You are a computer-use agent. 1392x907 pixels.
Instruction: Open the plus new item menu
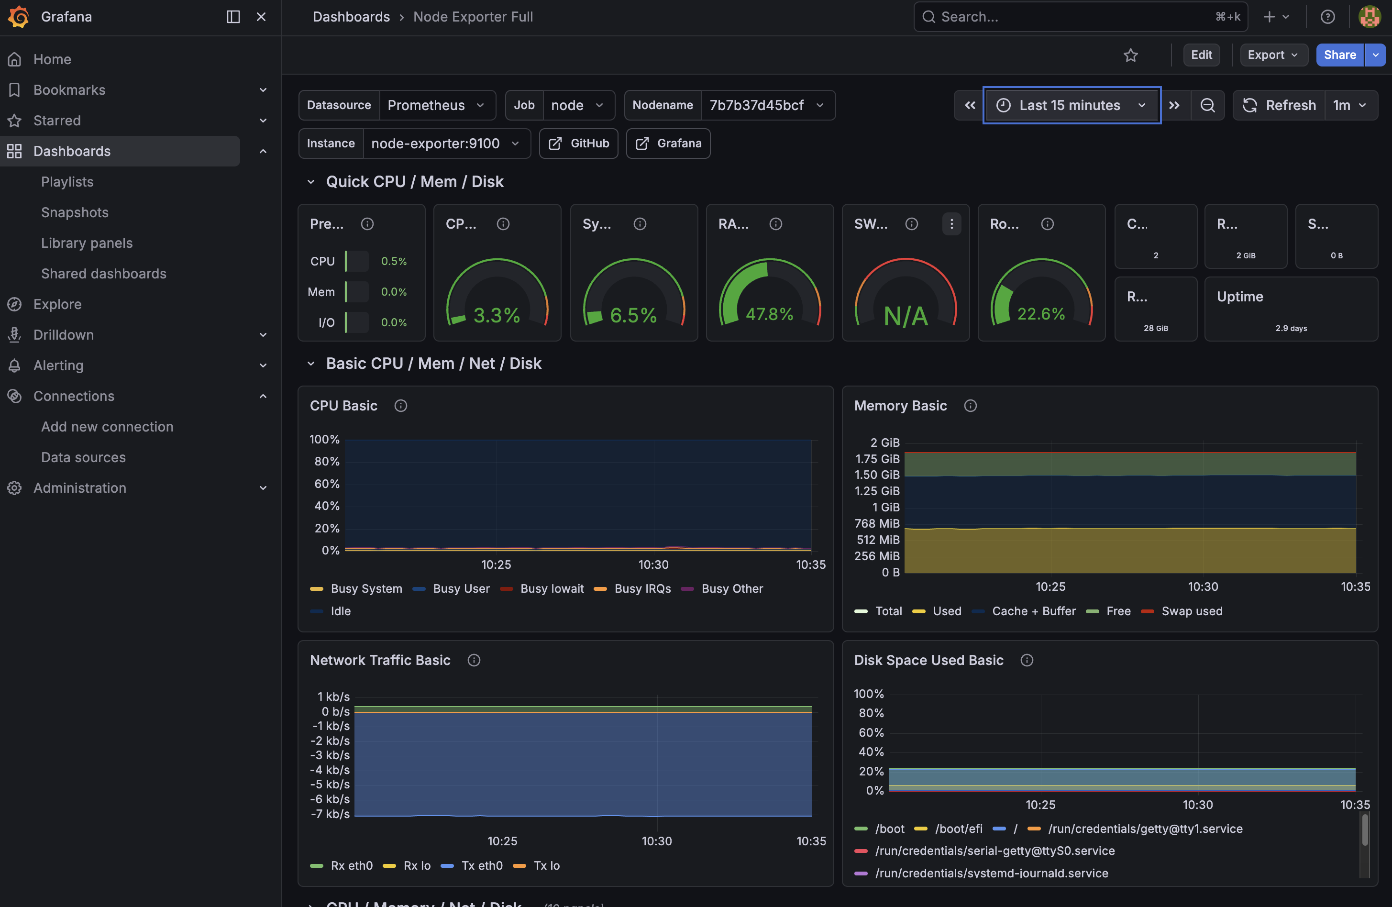1276,16
